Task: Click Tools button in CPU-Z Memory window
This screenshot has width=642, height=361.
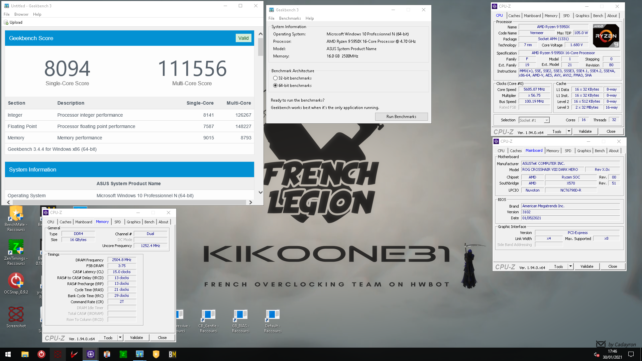Action: (108, 338)
